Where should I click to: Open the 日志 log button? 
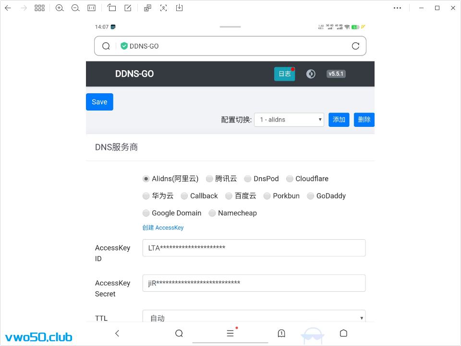pos(285,74)
